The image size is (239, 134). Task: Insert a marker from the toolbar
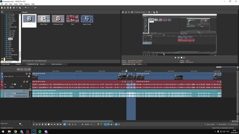[x=98, y=124]
